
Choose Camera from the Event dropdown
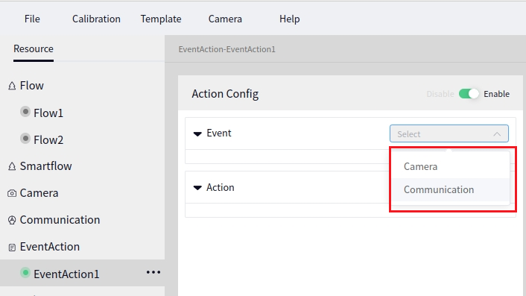[x=451, y=166]
